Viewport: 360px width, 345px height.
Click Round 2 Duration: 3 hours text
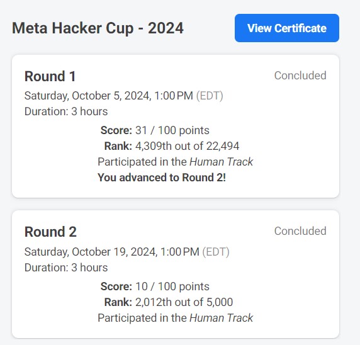coord(66,268)
